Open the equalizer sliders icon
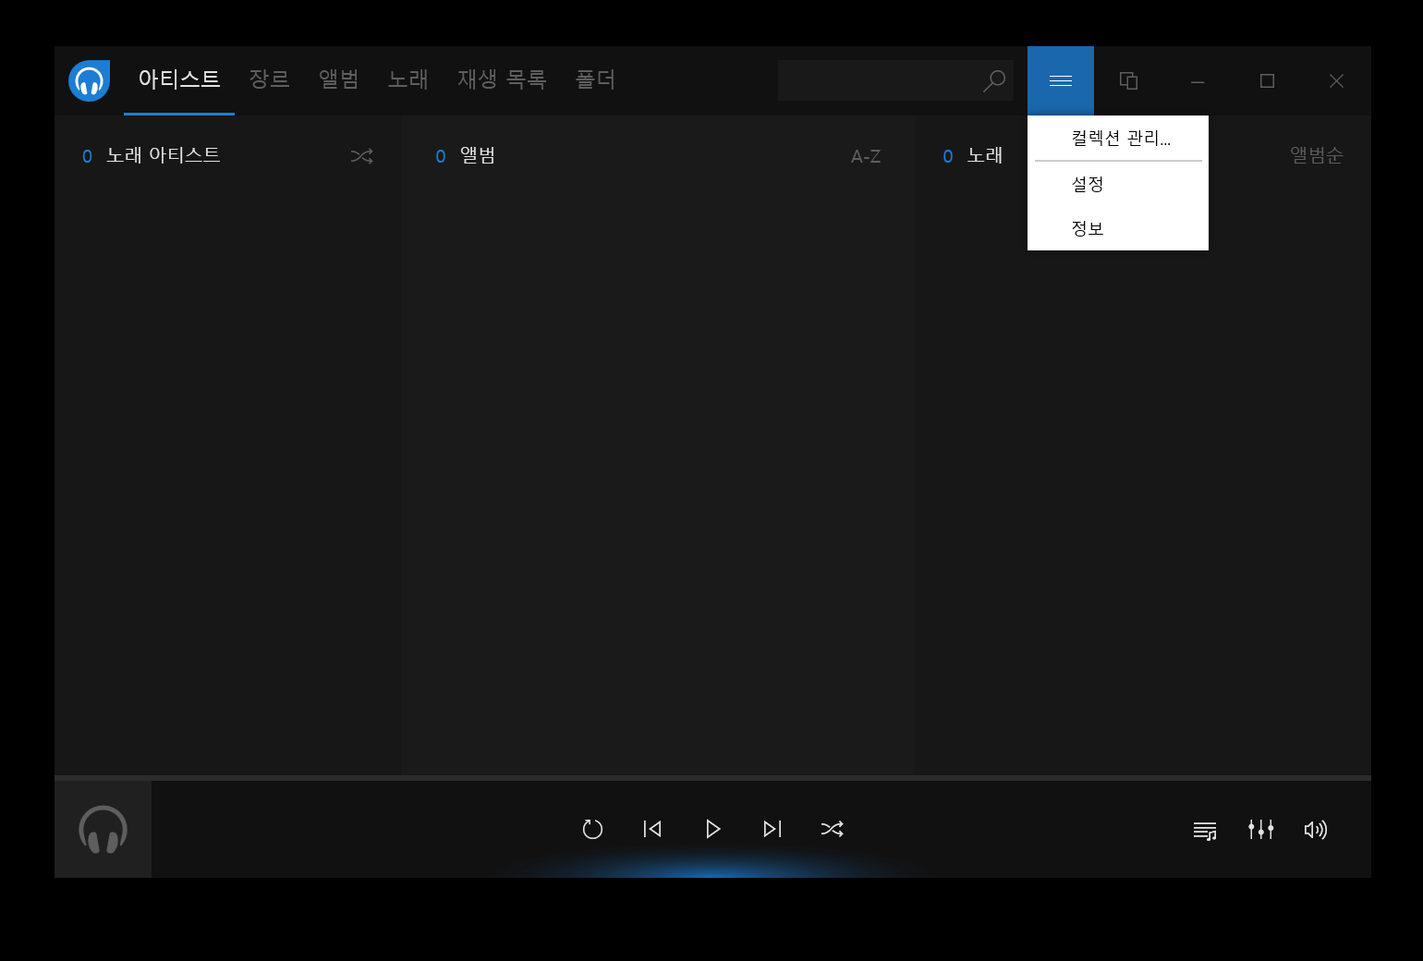1423x961 pixels. pos(1260,830)
